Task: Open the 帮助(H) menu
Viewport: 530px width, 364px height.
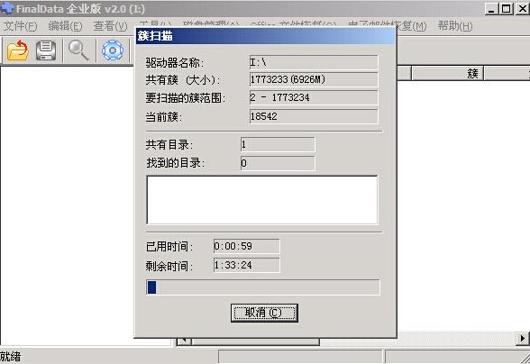Action: tap(455, 26)
